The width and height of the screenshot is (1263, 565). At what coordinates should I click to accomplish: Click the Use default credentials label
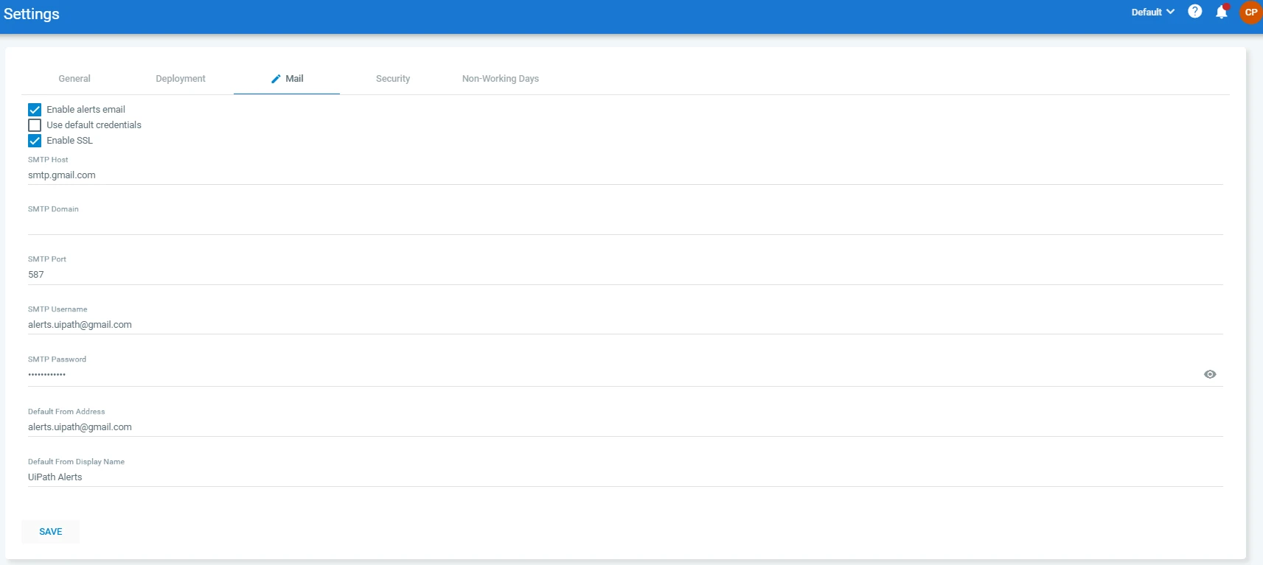coord(94,125)
